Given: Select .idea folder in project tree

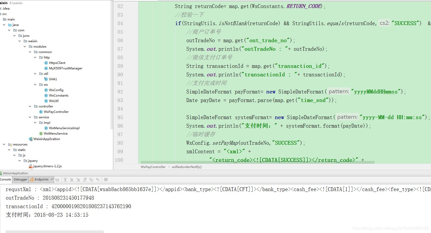Looking at the screenshot, I should point(6,9).
